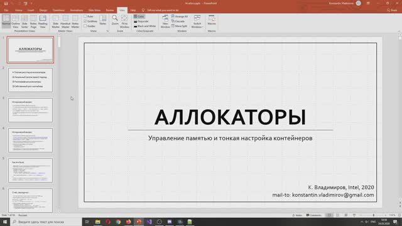Open the Review tab
402x226 pixels.
(x=110, y=10)
